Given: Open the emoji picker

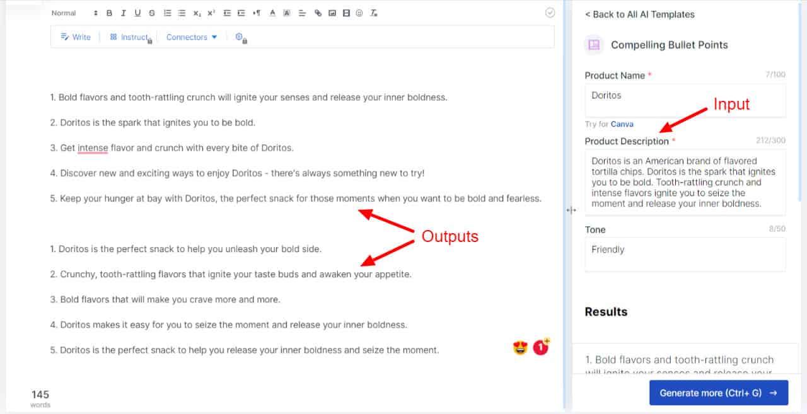Looking at the screenshot, I should [359, 13].
